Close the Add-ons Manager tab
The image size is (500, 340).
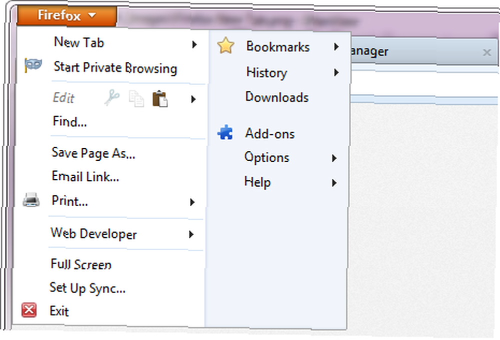pos(487,52)
